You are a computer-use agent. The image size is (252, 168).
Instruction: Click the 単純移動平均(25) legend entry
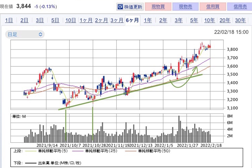(95, 151)
